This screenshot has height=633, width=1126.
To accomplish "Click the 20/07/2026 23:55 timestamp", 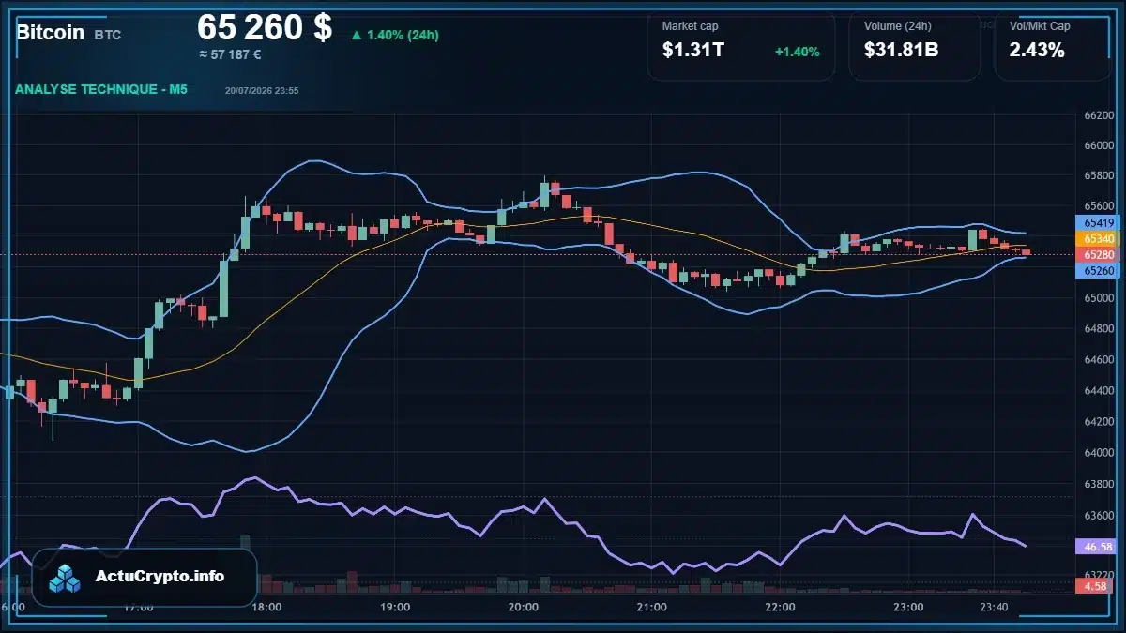I will (262, 91).
